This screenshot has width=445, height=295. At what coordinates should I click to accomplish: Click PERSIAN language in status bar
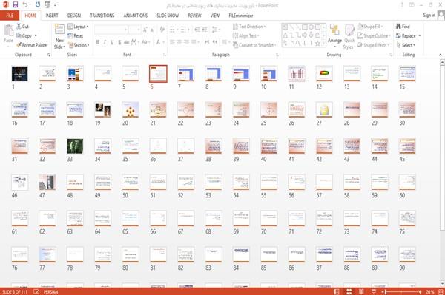pos(50,291)
